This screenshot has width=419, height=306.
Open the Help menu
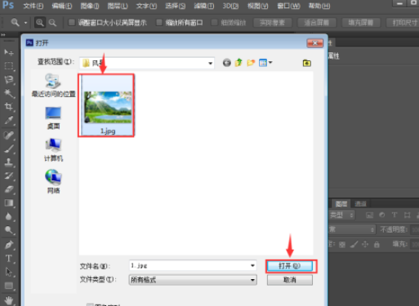(319, 6)
